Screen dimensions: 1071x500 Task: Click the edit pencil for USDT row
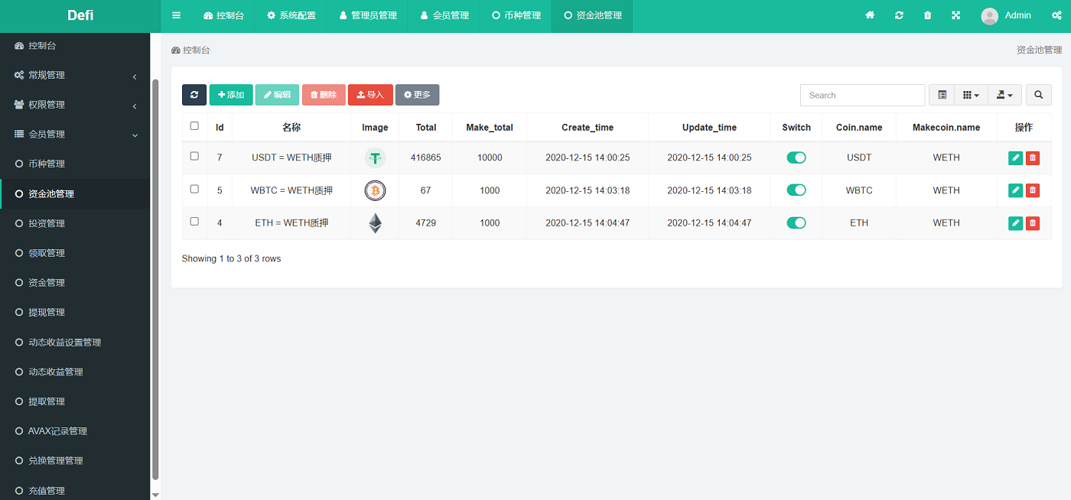1015,157
